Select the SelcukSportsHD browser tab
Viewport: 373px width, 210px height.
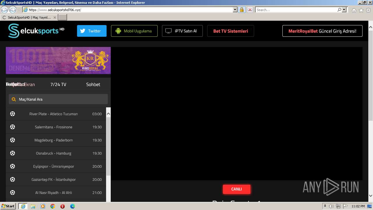pos(29,17)
